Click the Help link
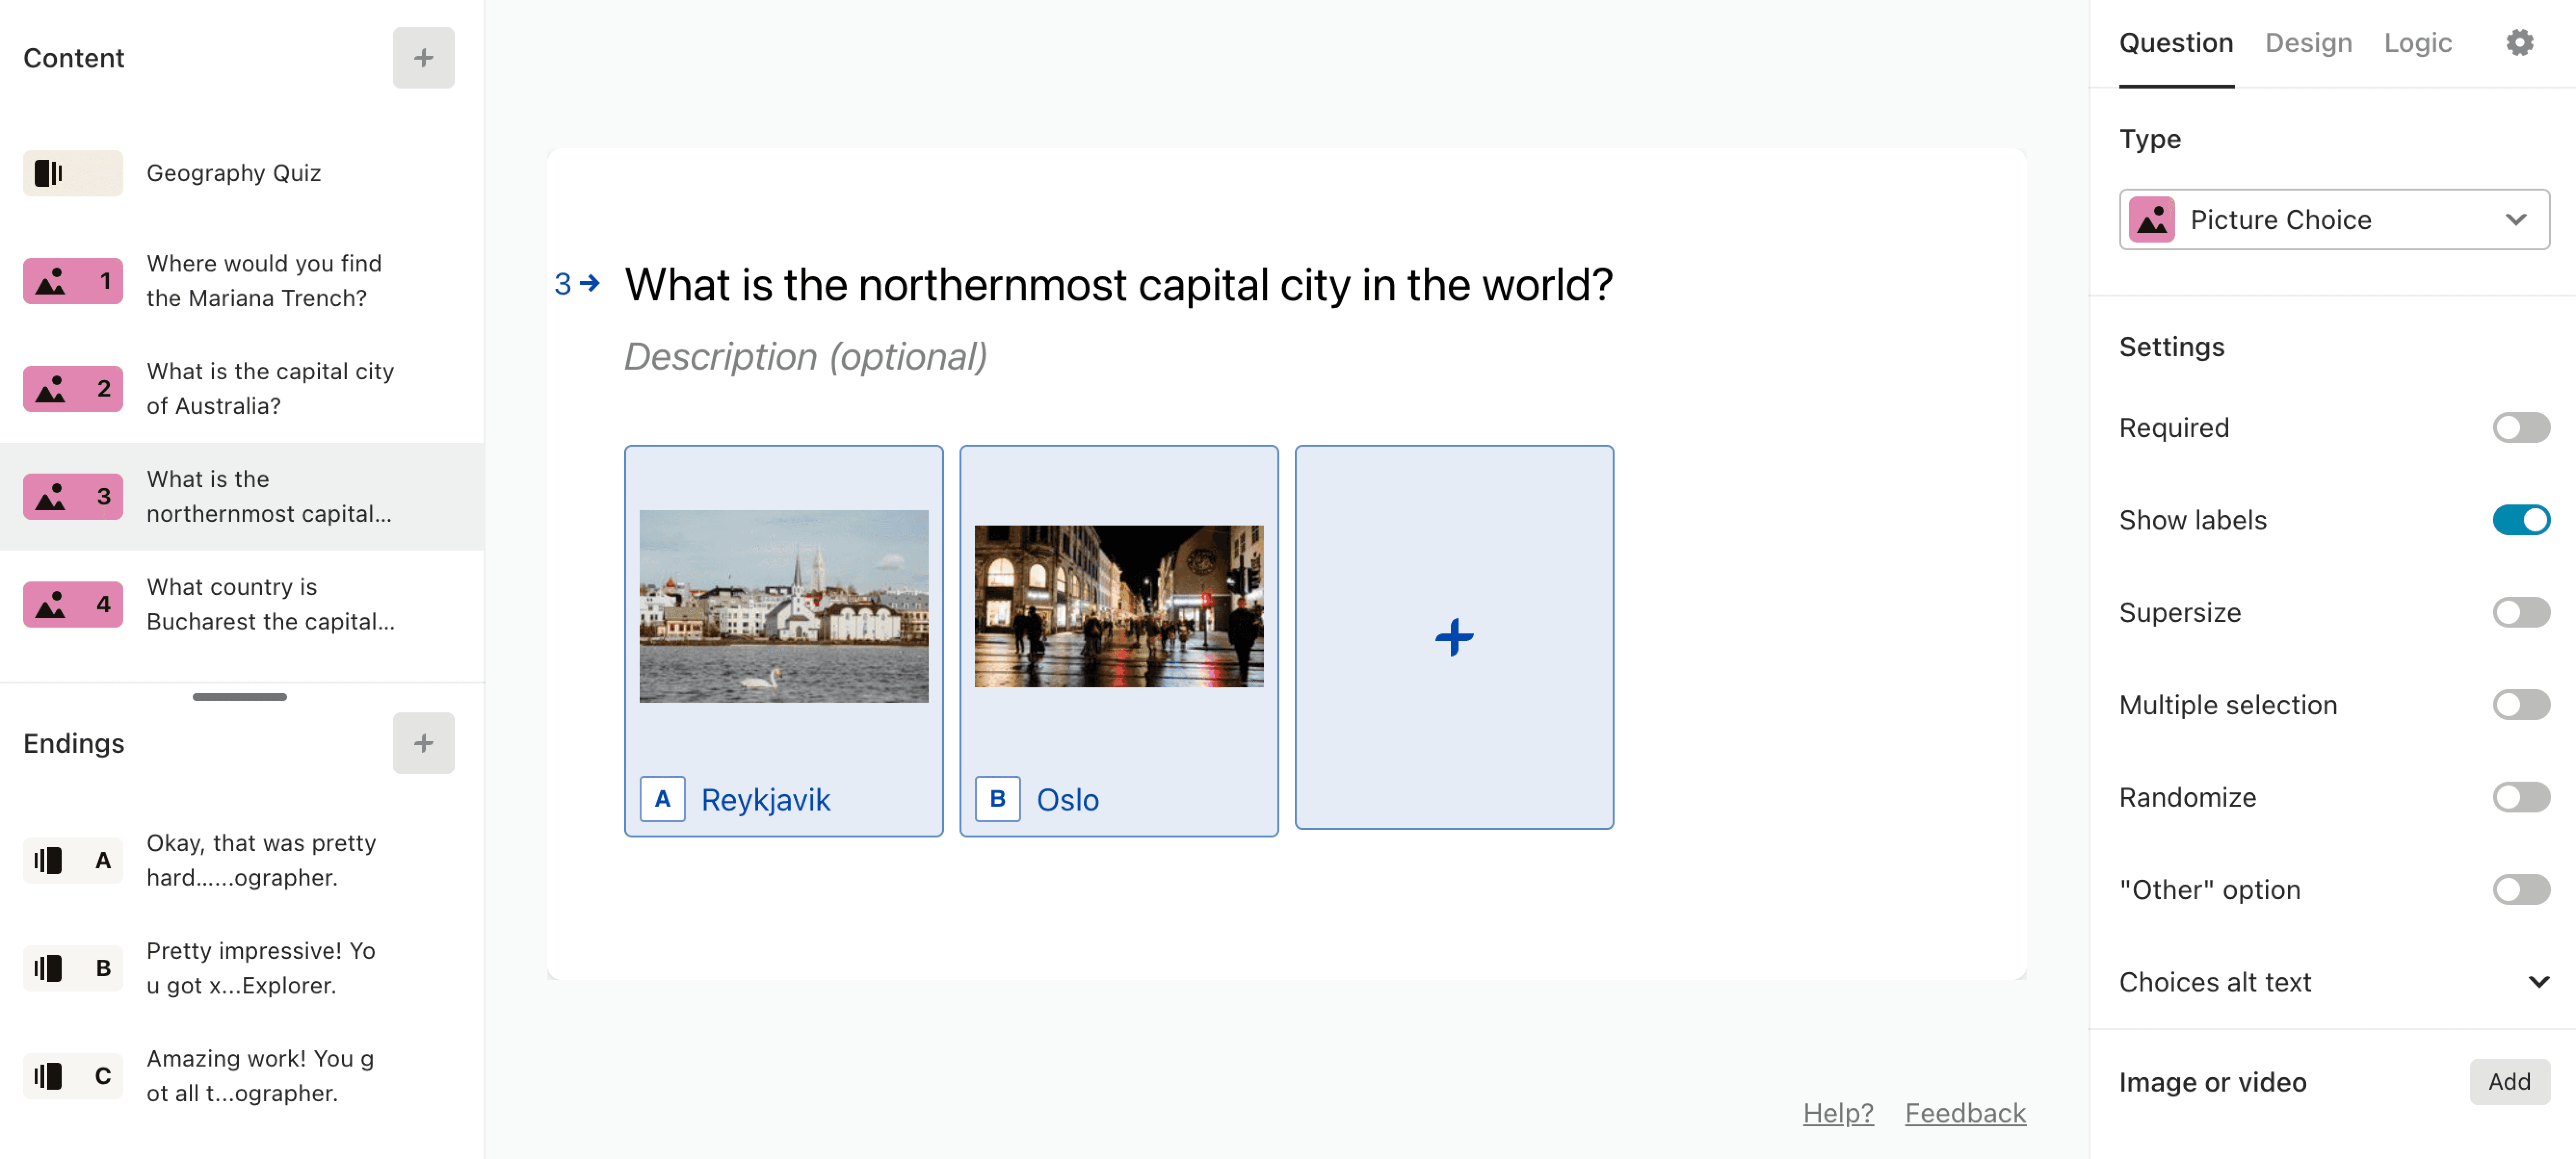This screenshot has width=2576, height=1159. tap(1837, 1113)
